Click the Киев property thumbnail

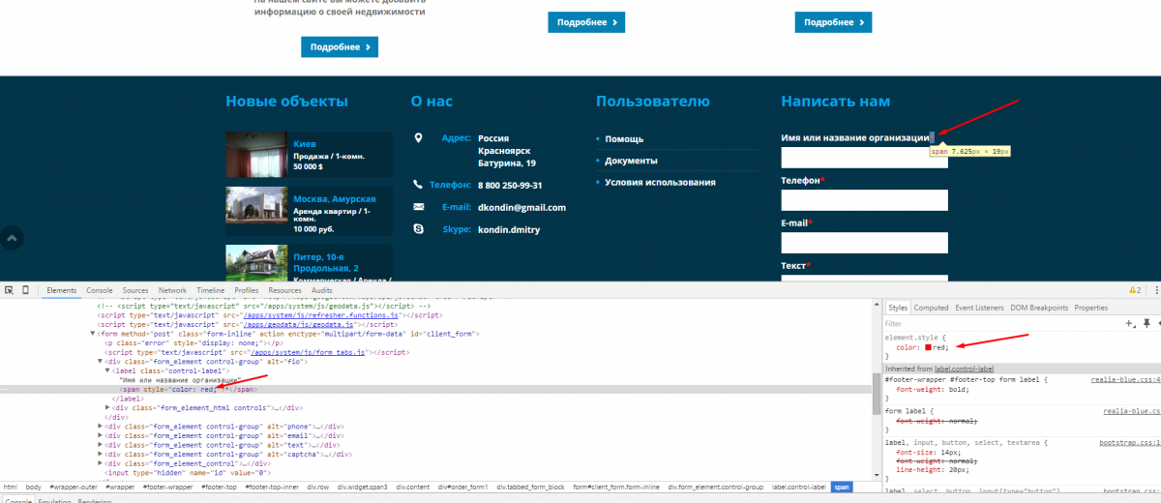pos(256,154)
